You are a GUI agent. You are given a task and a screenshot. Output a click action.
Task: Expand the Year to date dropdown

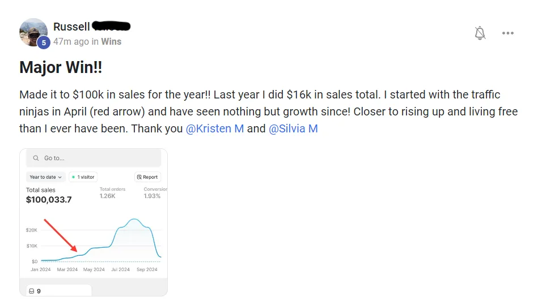click(x=45, y=177)
